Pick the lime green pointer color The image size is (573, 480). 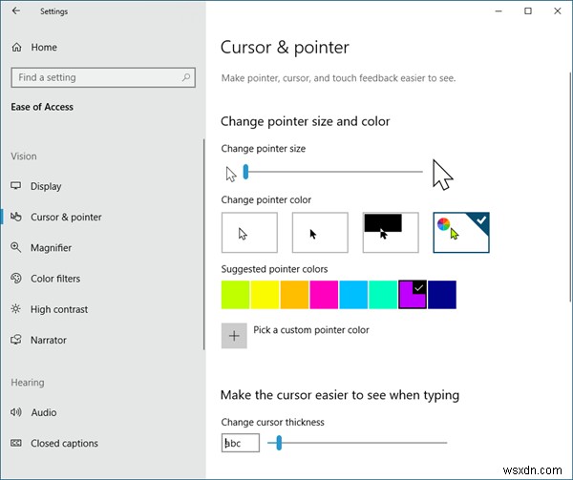(235, 295)
